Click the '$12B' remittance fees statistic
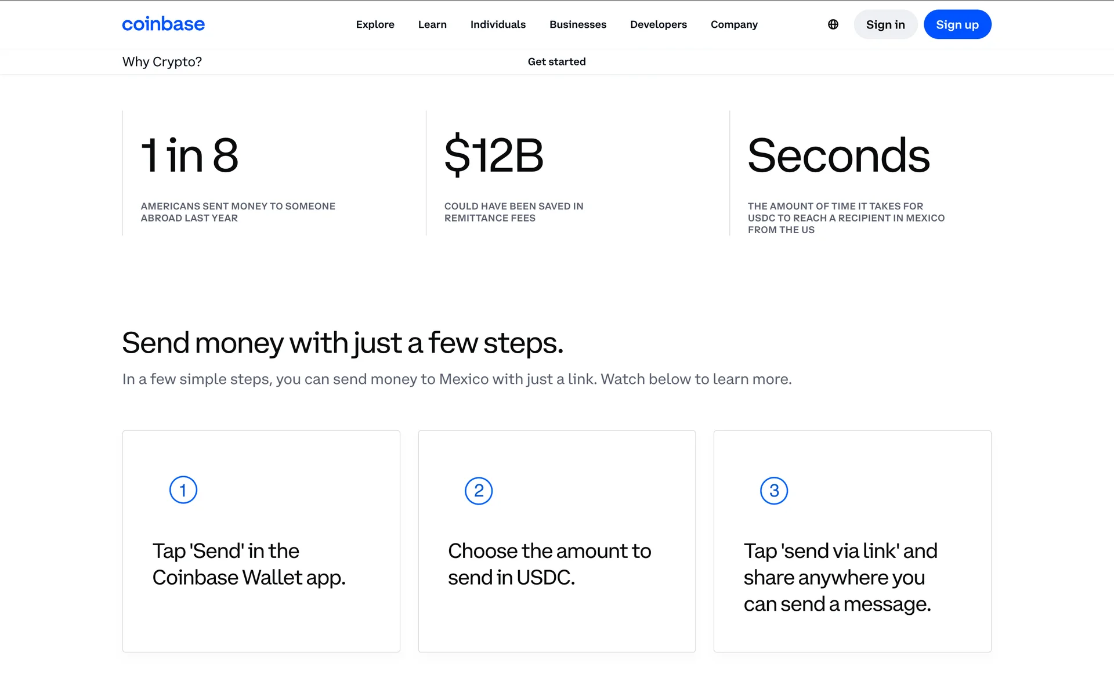1114x696 pixels. coord(494,155)
